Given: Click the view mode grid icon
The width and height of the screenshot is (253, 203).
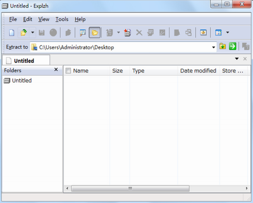Looking at the screenshot, I should pyautogui.click(x=219, y=32).
